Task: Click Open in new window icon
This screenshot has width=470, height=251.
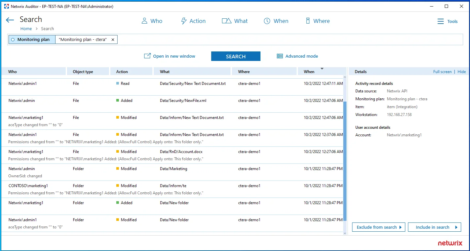Action: (147, 56)
